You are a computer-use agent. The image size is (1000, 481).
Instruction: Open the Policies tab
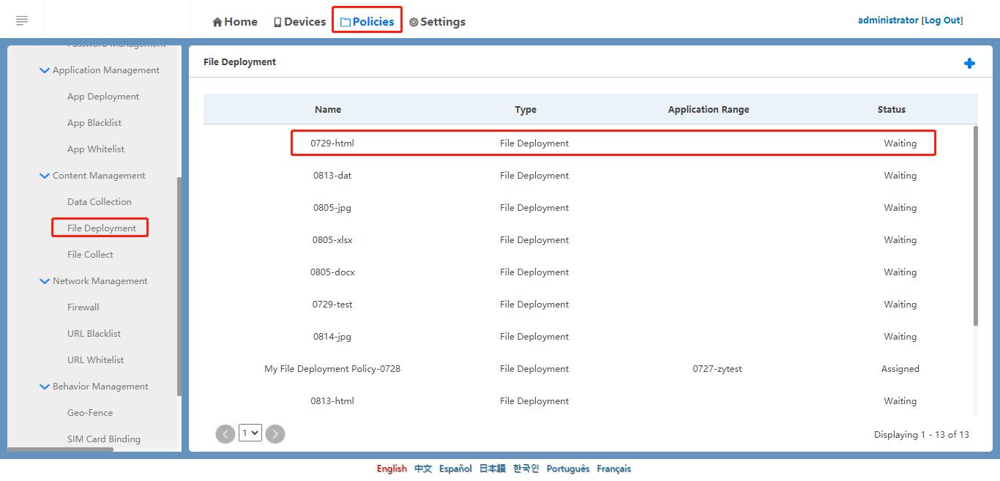coord(367,22)
